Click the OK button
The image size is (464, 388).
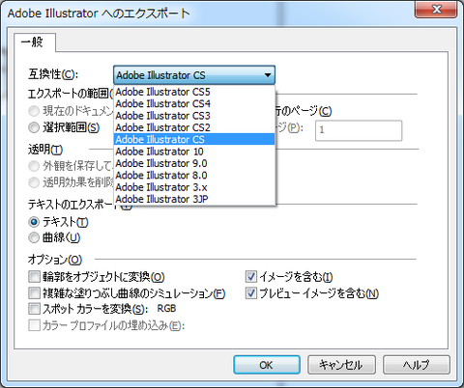pyautogui.click(x=267, y=365)
